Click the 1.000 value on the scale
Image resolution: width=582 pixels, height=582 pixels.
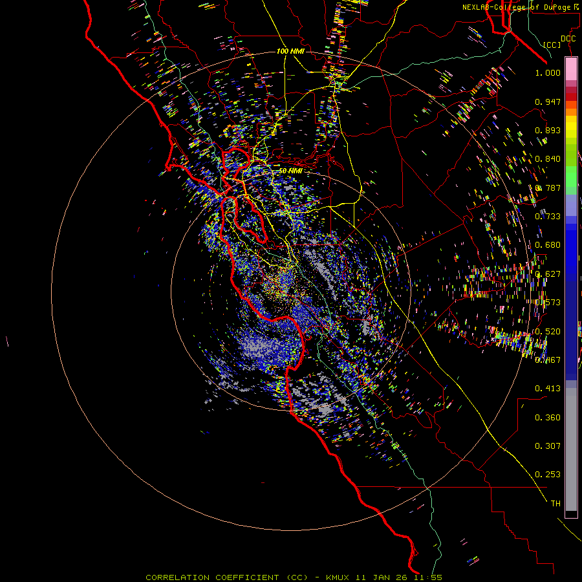point(548,72)
